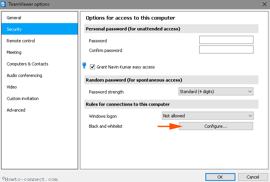Select the Custom invitation category
Viewport: 270px width, 182px height.
click(40, 99)
